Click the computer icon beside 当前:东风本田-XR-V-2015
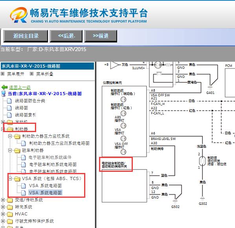Viewport: 235px width, 228px height. click(x=4, y=94)
